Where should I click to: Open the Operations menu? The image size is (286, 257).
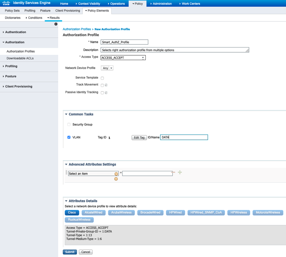point(116,4)
